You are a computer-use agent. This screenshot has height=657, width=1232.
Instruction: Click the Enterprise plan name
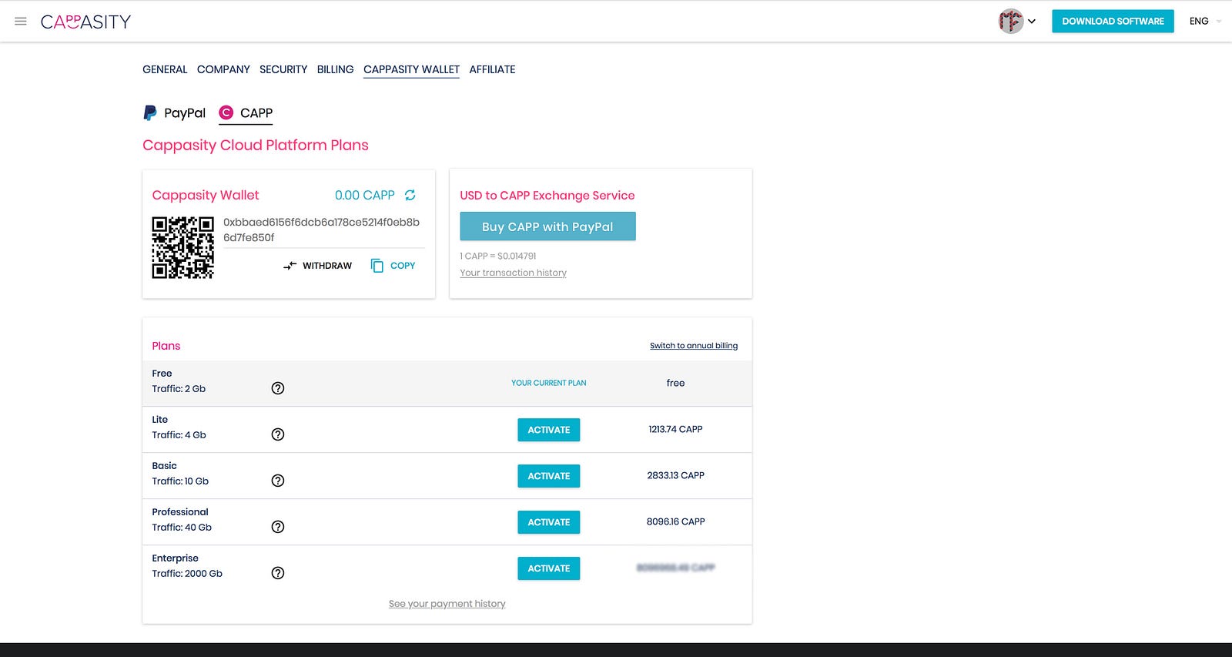click(x=175, y=558)
